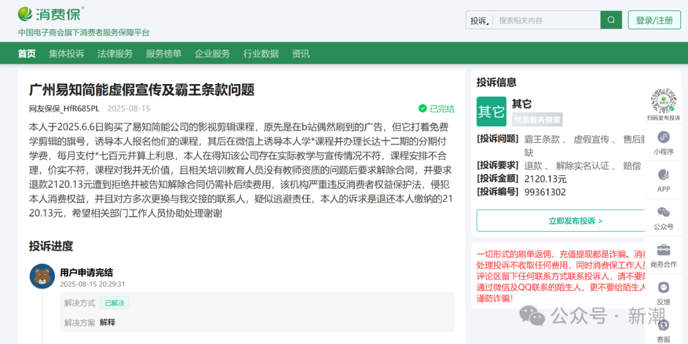Click into the 搜索相关内容 search field
This screenshot has height=344, width=688.
[x=547, y=20]
